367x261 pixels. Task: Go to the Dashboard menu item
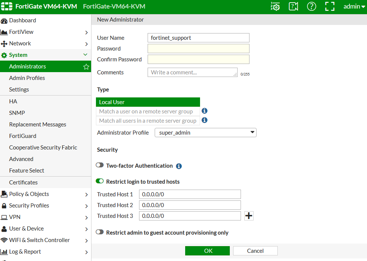(23, 20)
